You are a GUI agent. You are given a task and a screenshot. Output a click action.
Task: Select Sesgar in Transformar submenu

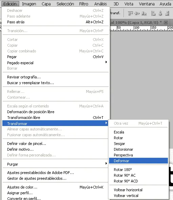pyautogui.click(x=138, y=144)
